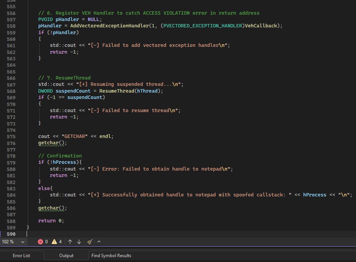Open the 102 % zoom level dropdown
356x262 pixels.
point(13,242)
